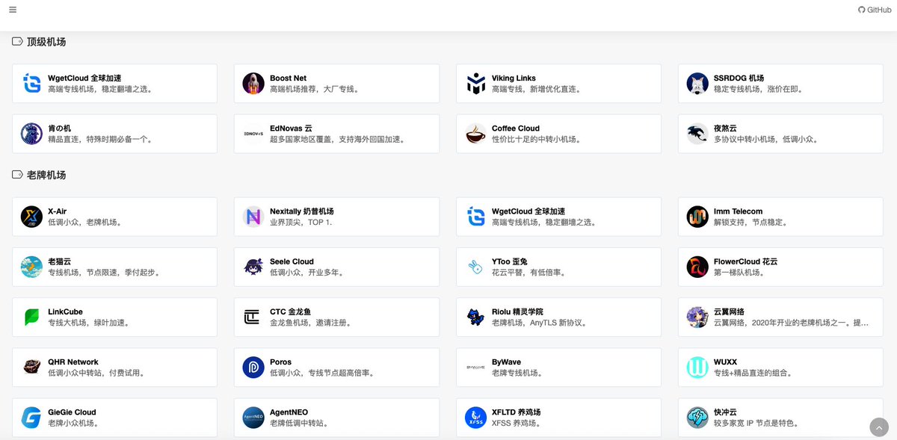Open the GitHub link

pos(875,10)
